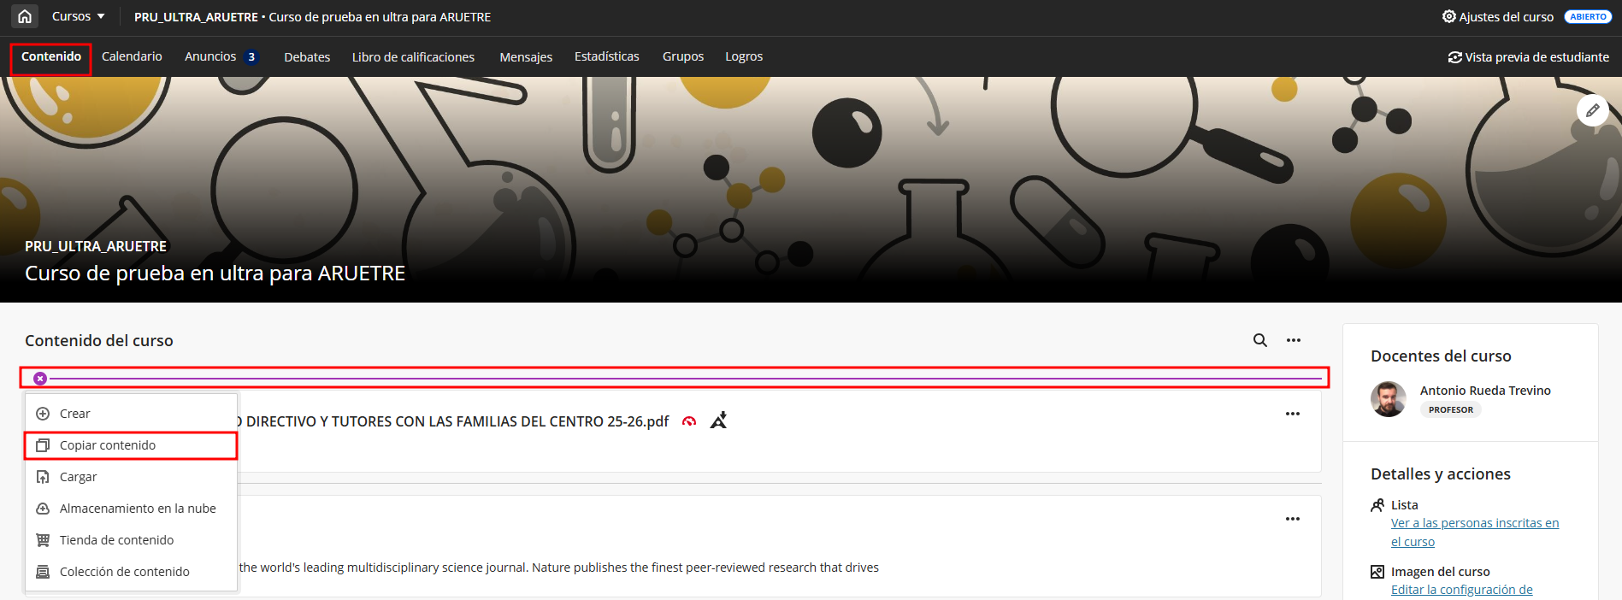Click the home icon in top bar

(x=25, y=16)
